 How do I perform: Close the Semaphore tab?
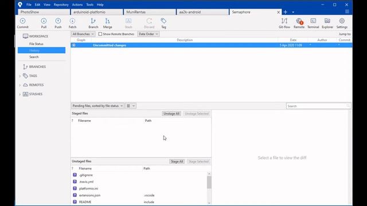pos(278,12)
